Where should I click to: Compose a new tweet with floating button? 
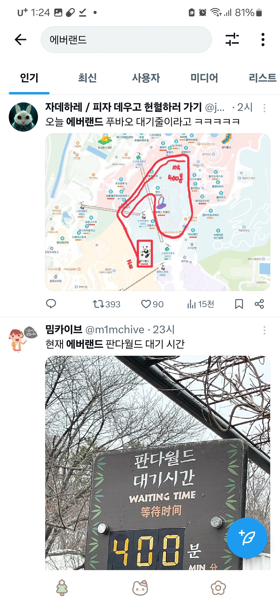pyautogui.click(x=247, y=538)
